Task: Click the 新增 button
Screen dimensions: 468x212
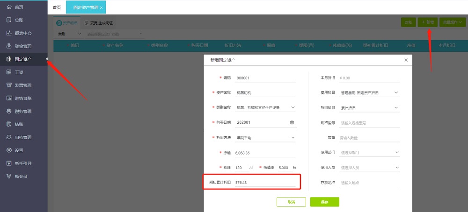Action: click(428, 22)
